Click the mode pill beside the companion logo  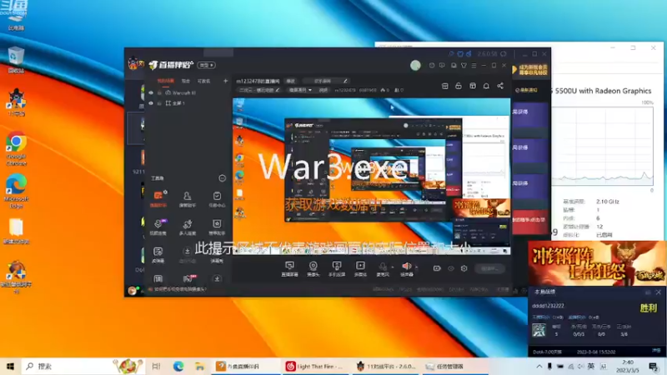207,65
